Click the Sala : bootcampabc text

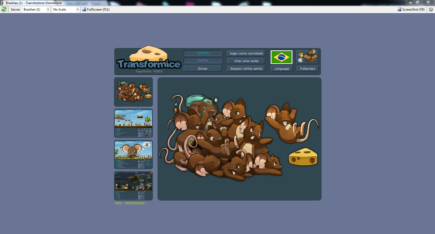pos(130,203)
